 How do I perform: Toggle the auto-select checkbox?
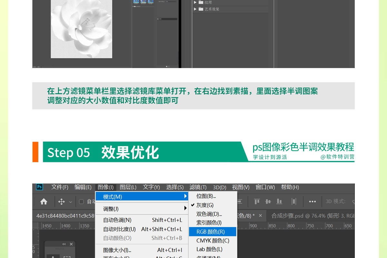pos(81,202)
